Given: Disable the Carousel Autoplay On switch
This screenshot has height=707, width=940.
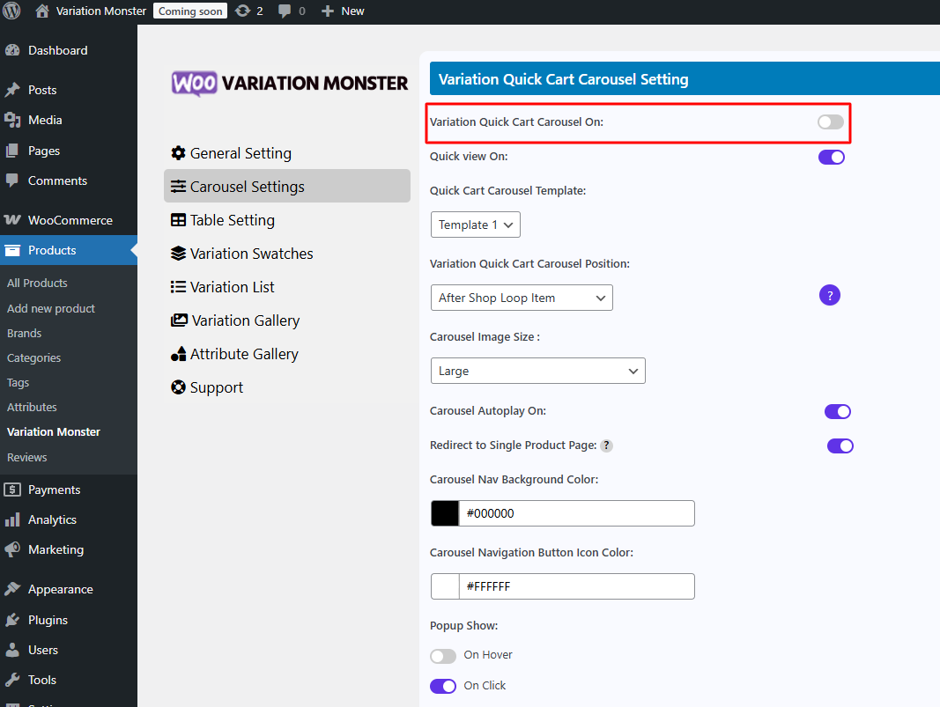Looking at the screenshot, I should (837, 411).
